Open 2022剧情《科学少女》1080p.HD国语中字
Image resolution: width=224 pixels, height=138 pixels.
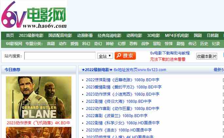(123, 123)
